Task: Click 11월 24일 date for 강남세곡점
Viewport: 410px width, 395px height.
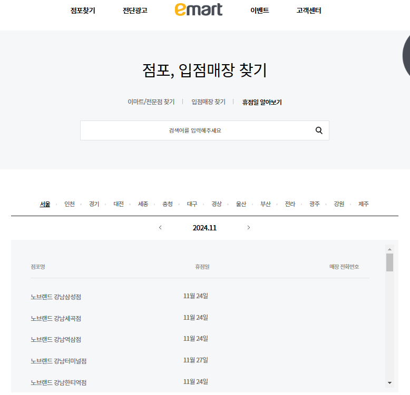Action: [x=196, y=318]
